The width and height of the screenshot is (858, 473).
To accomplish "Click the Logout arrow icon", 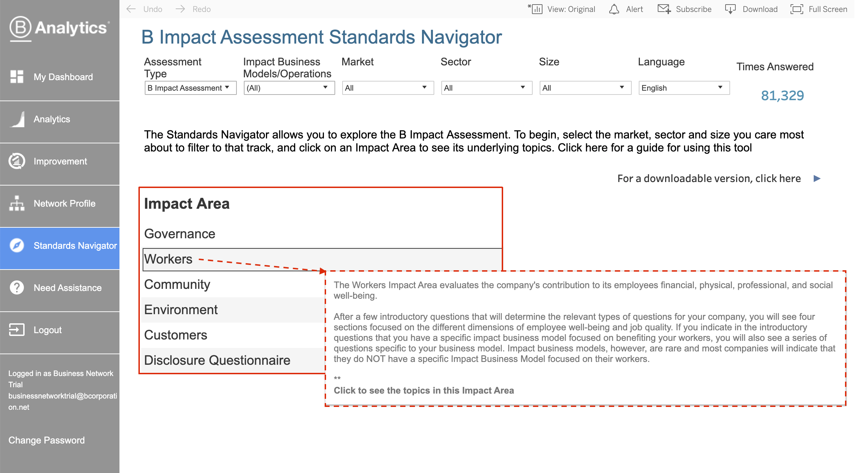I will point(17,330).
